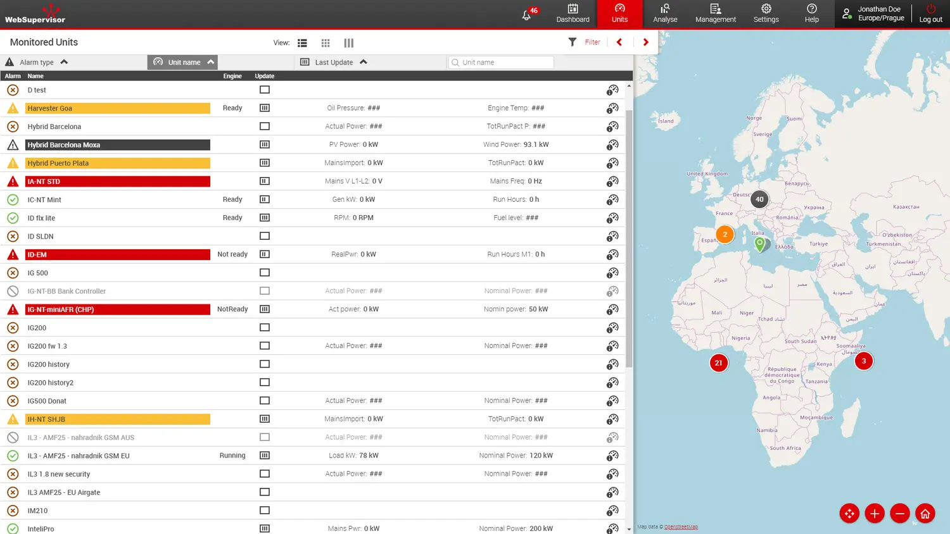Viewport: 950px width, 534px height.
Task: Zoom out on the map
Action: [x=899, y=514]
